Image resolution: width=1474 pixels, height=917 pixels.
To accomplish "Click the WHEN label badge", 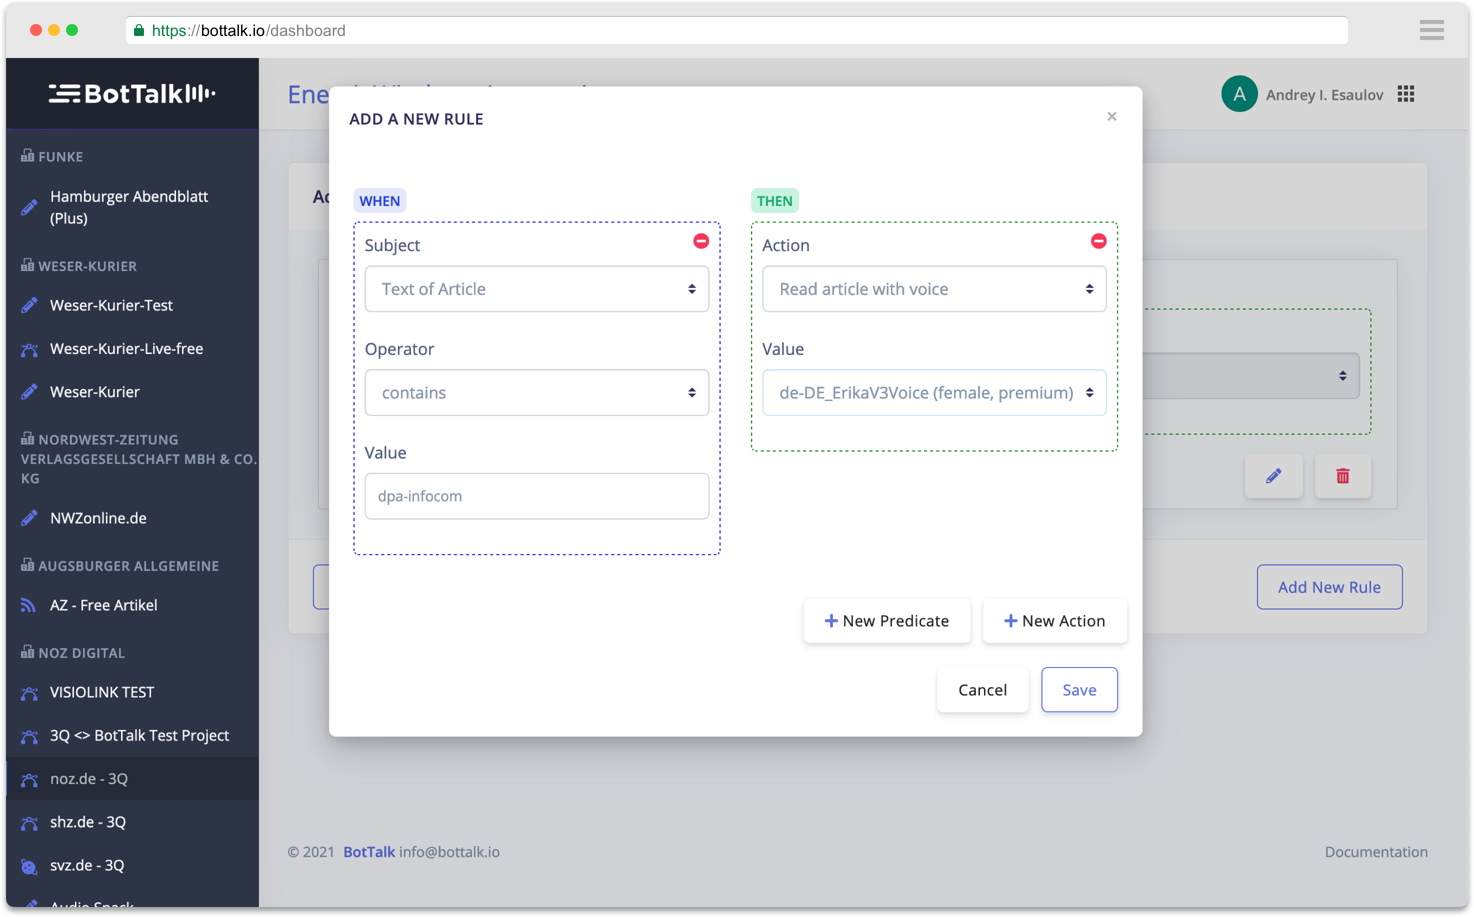I will point(379,200).
